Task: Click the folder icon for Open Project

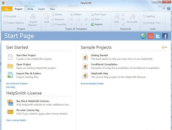Action: click(10, 66)
